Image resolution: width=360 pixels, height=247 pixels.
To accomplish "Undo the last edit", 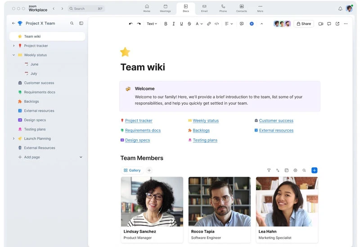I will click(130, 24).
